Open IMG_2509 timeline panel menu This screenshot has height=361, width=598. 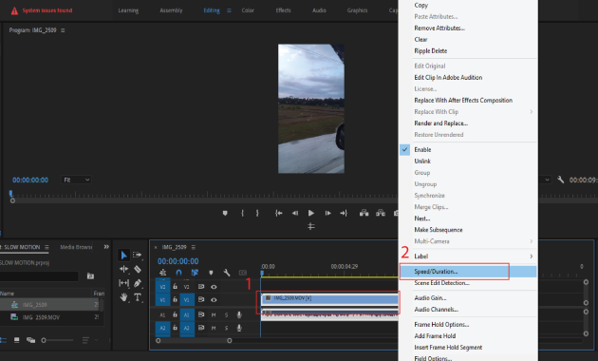[x=194, y=247]
